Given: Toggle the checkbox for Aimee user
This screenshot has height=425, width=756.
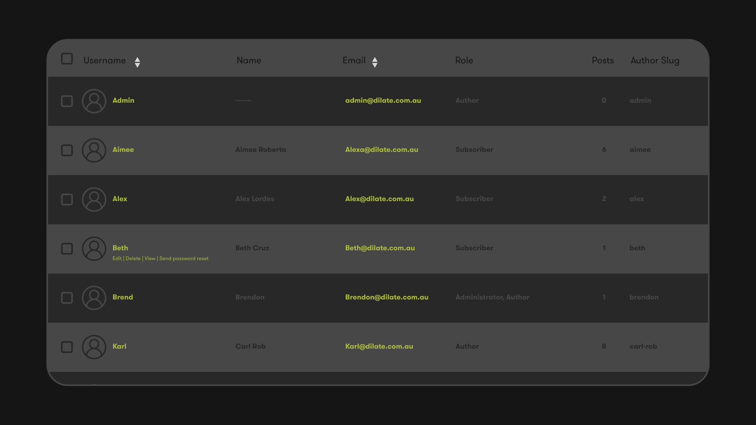Looking at the screenshot, I should tap(67, 150).
